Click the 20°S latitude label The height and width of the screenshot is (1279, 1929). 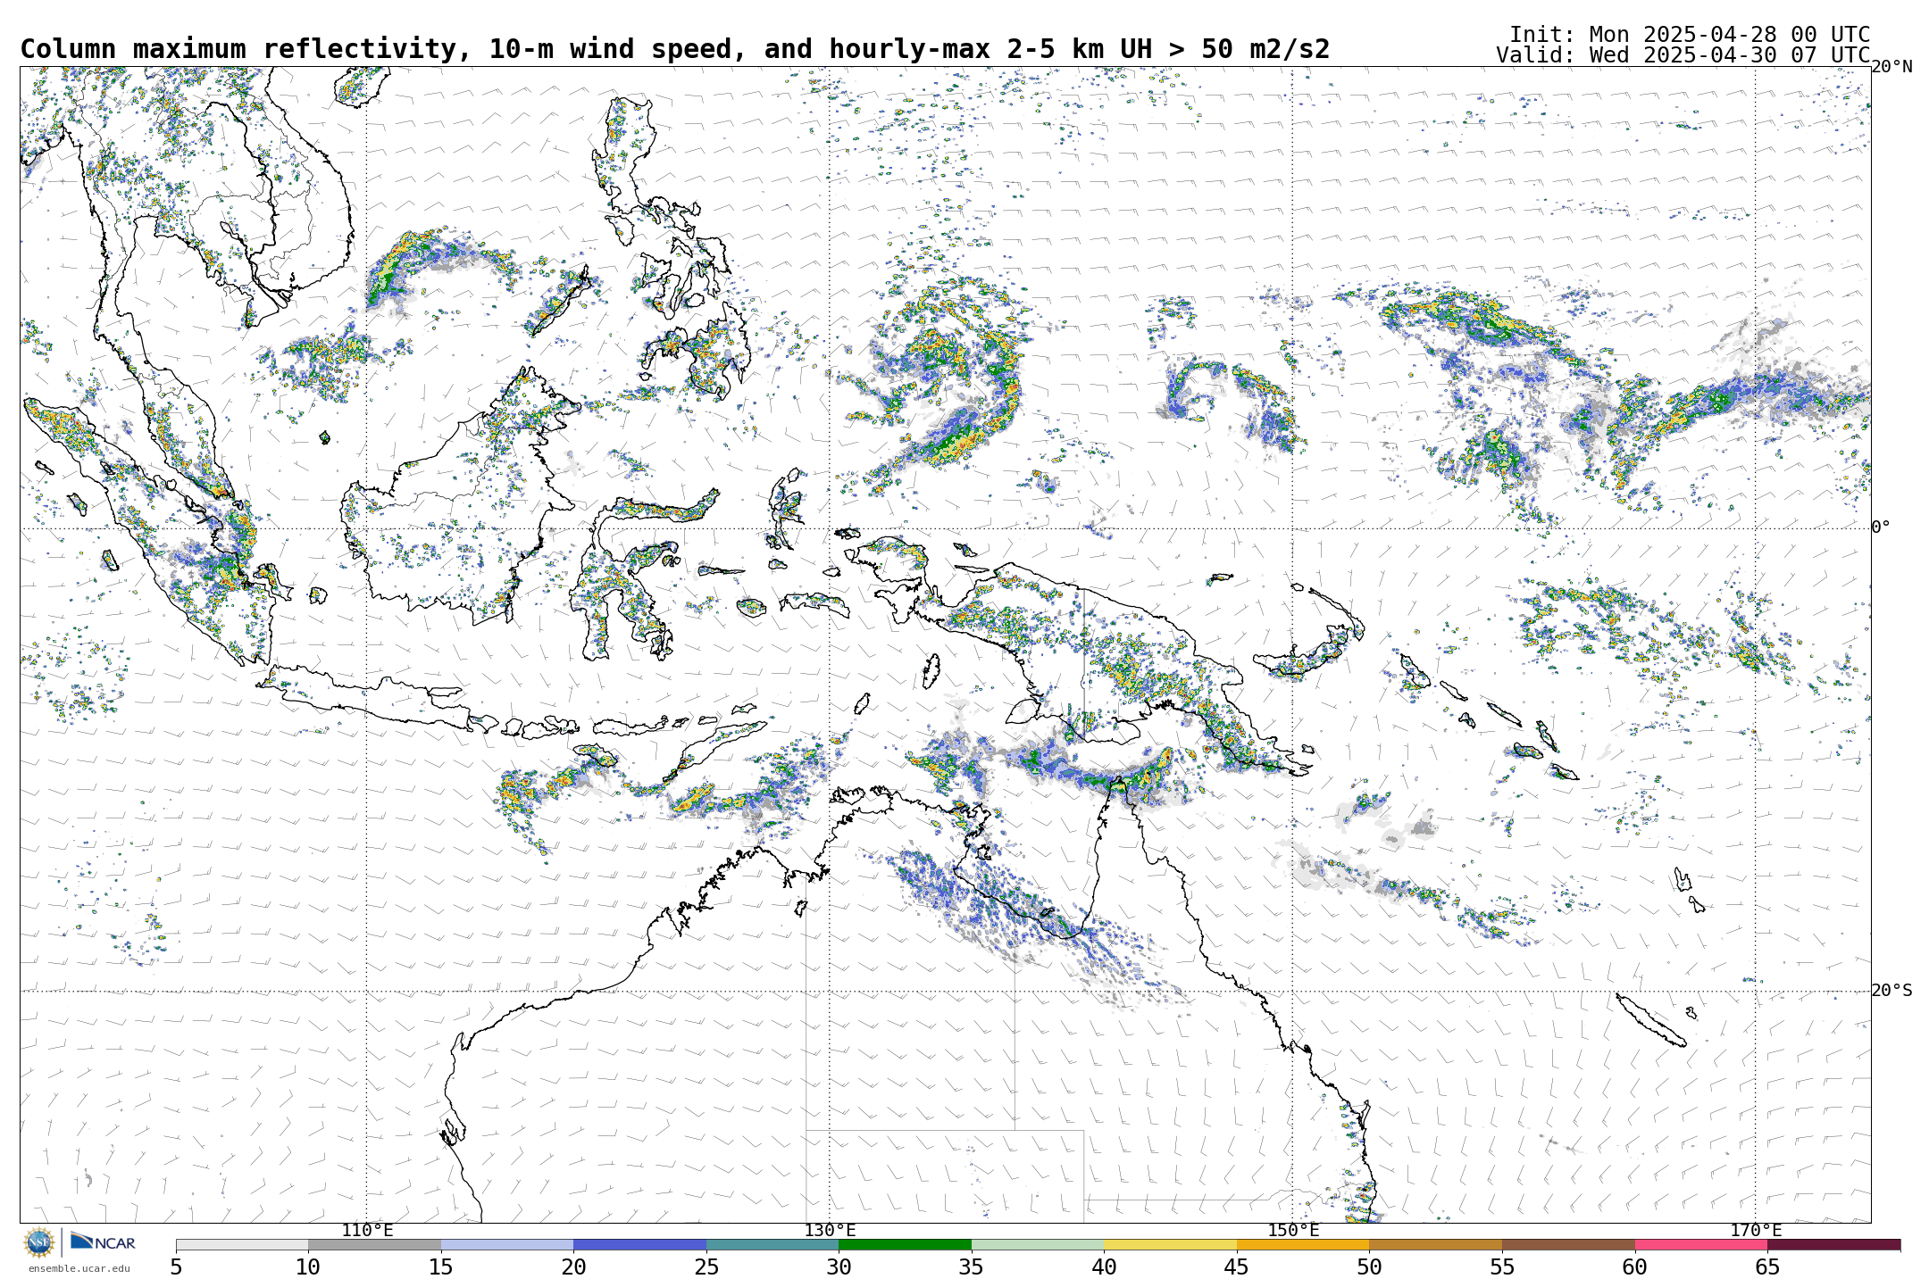point(1891,990)
